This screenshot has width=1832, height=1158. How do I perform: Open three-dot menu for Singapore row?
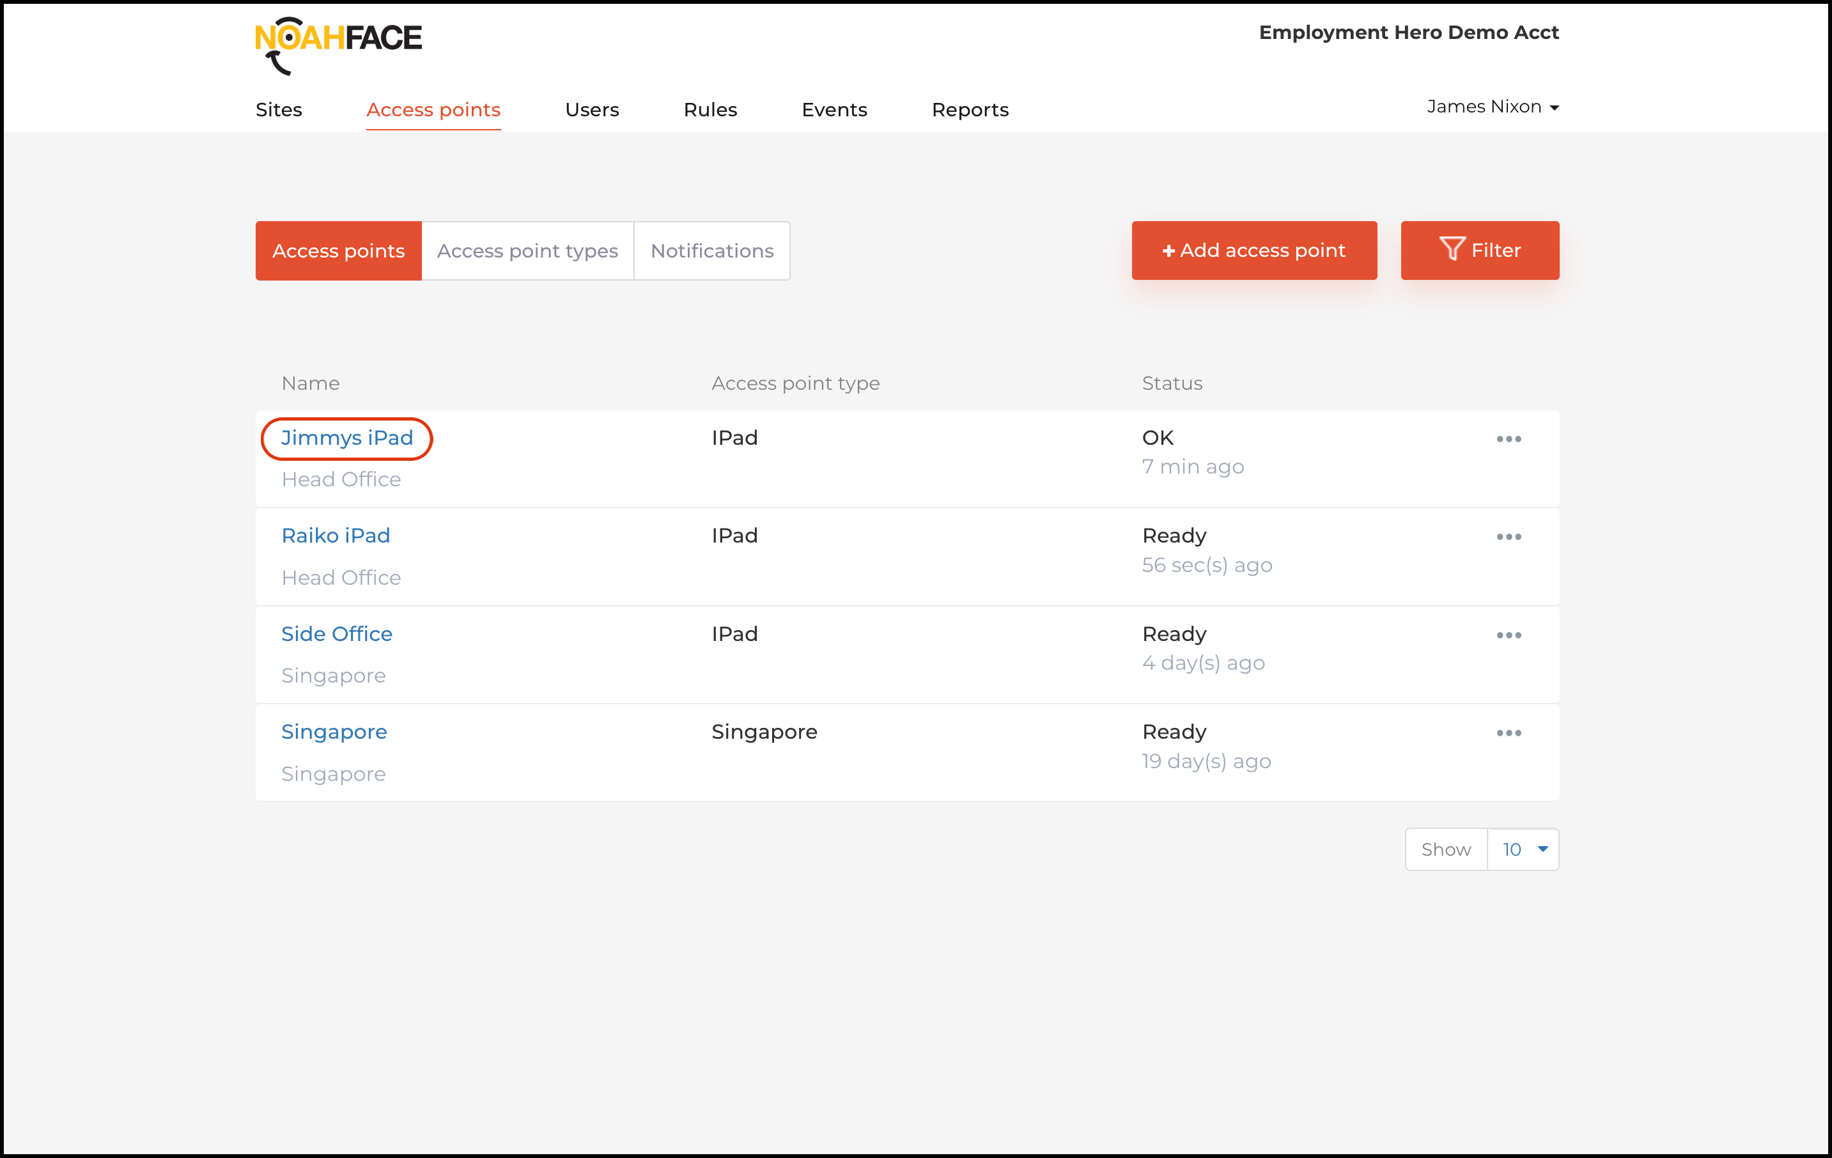pyautogui.click(x=1508, y=732)
